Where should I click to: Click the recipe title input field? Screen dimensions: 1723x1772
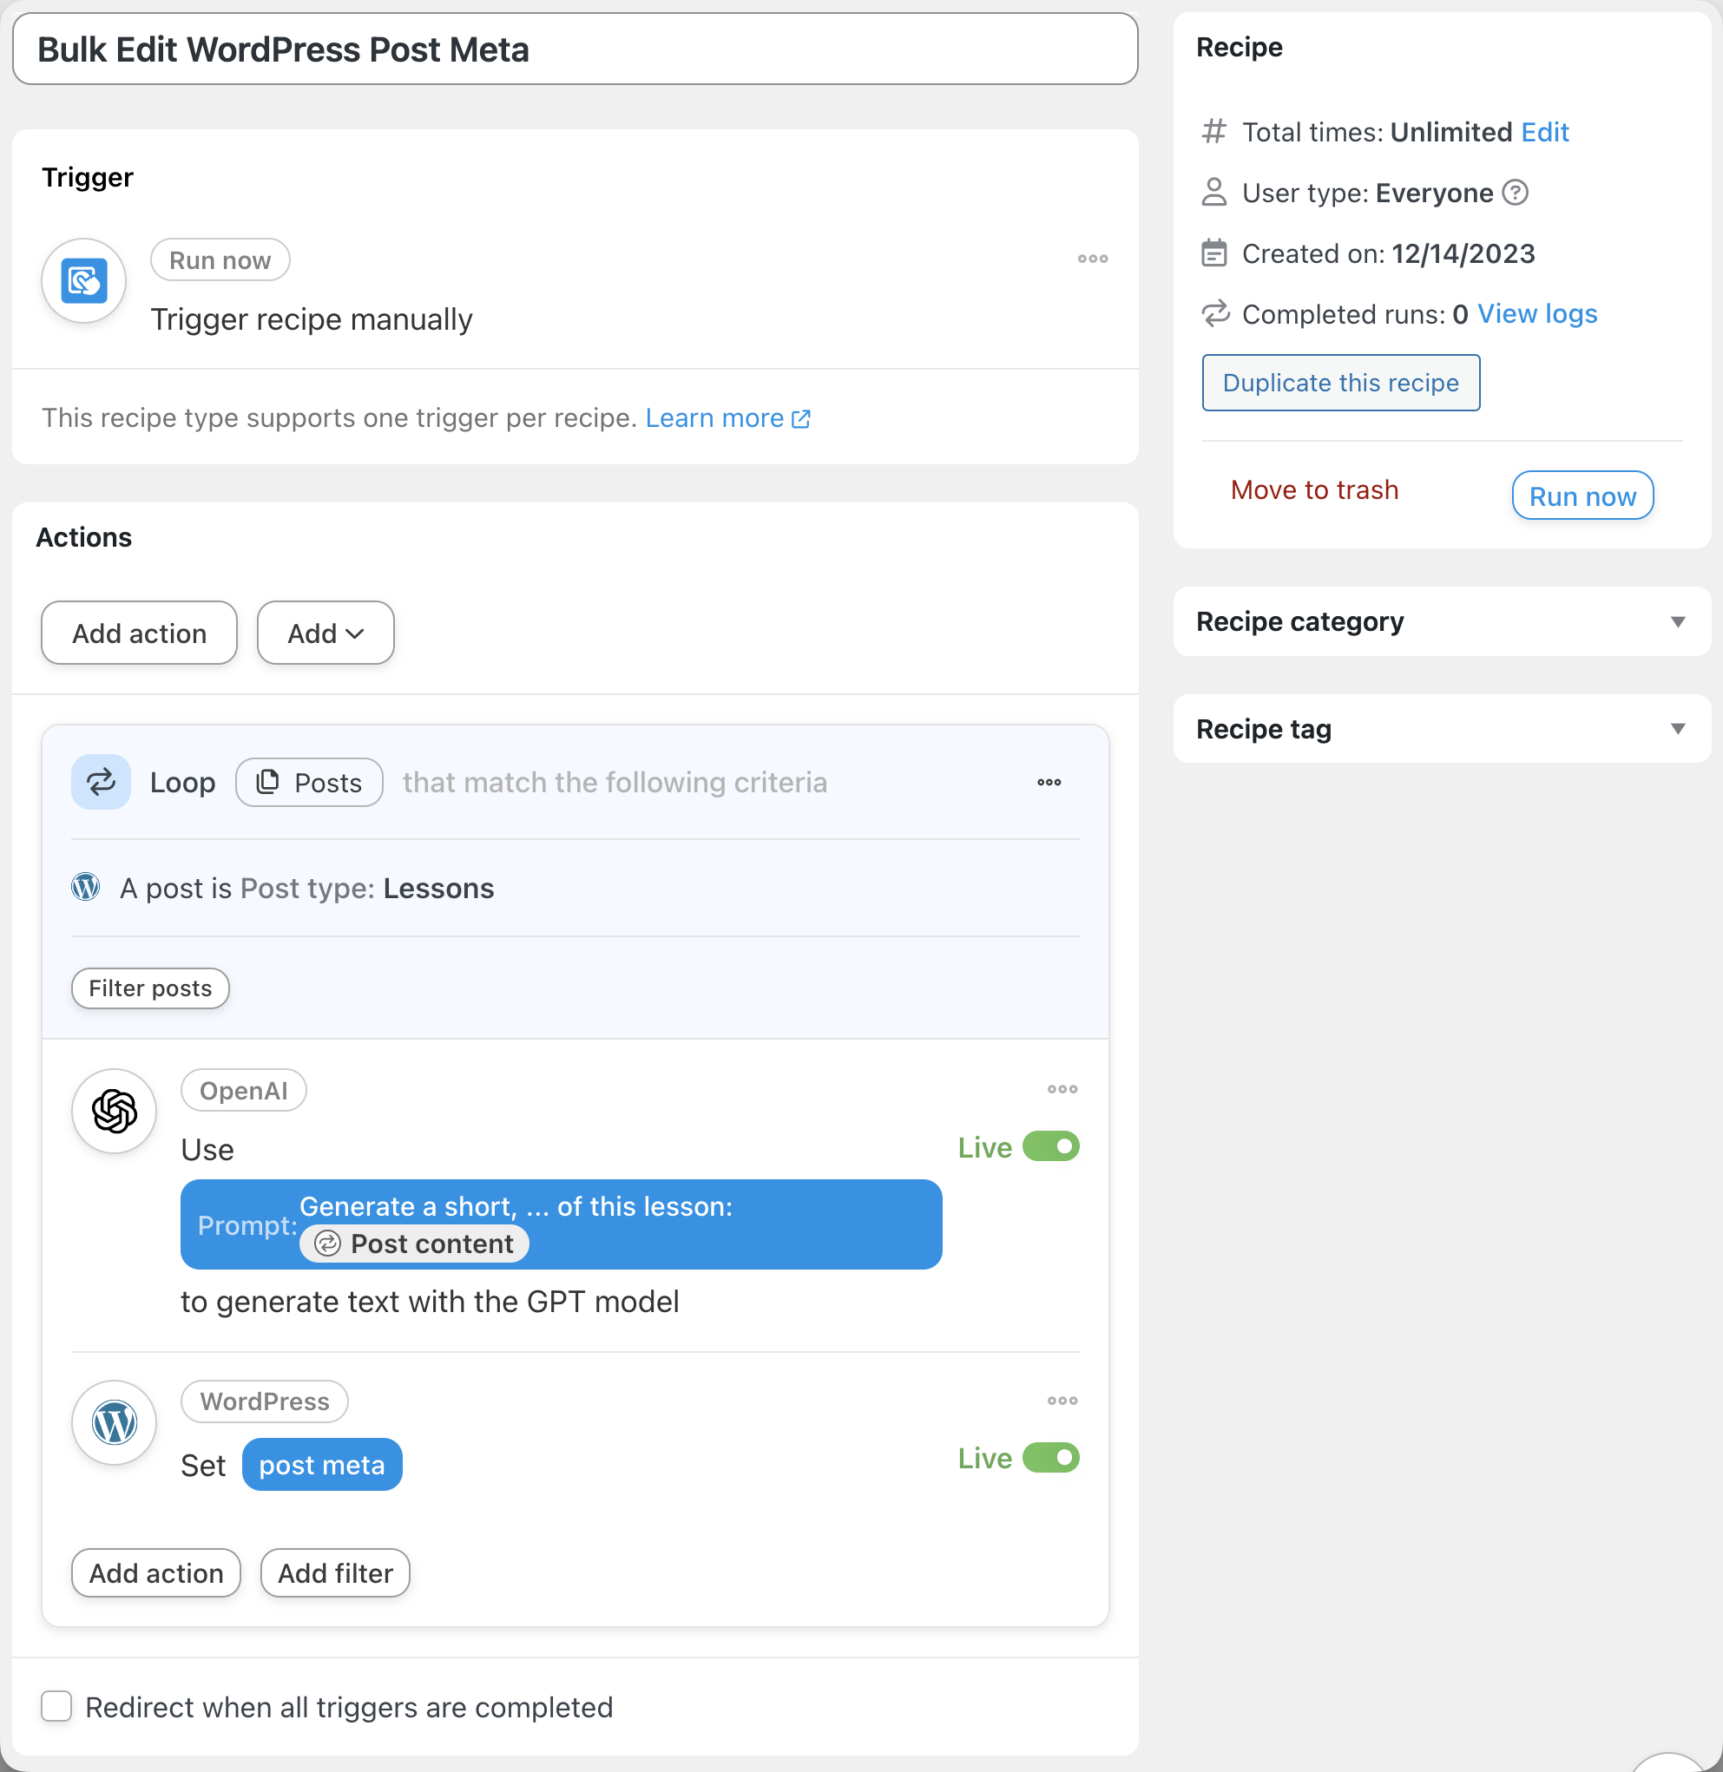(x=575, y=49)
